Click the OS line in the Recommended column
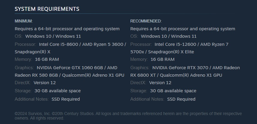 (163, 36)
